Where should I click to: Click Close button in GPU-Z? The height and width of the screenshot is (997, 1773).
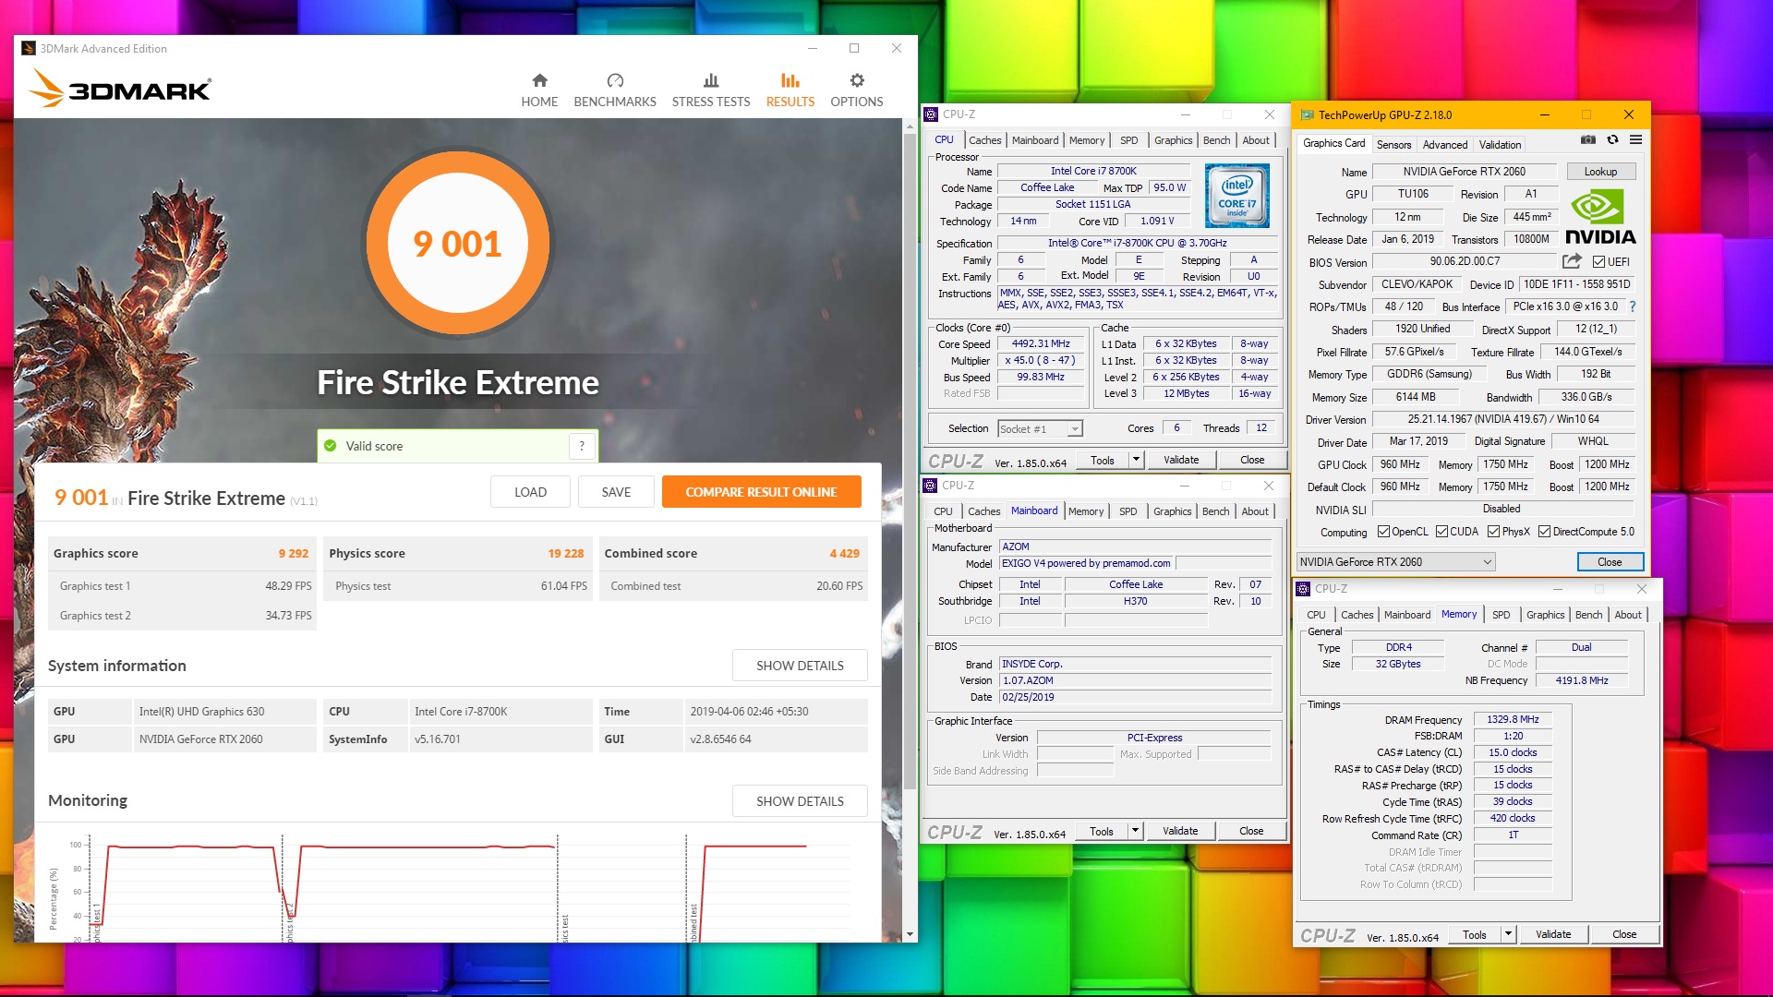(1610, 562)
